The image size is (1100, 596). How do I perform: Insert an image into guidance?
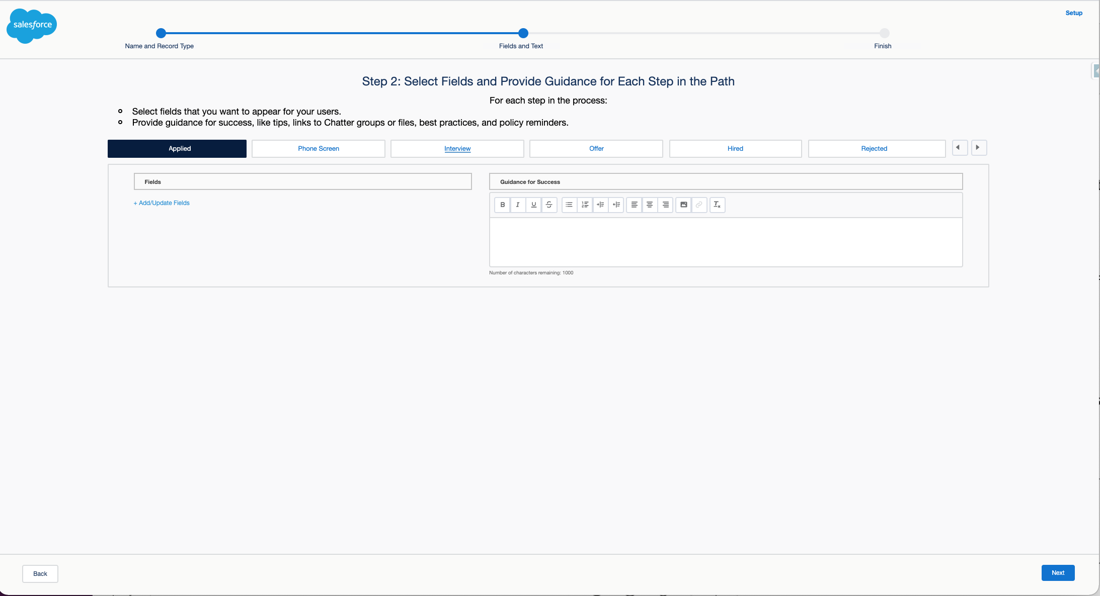(x=683, y=205)
